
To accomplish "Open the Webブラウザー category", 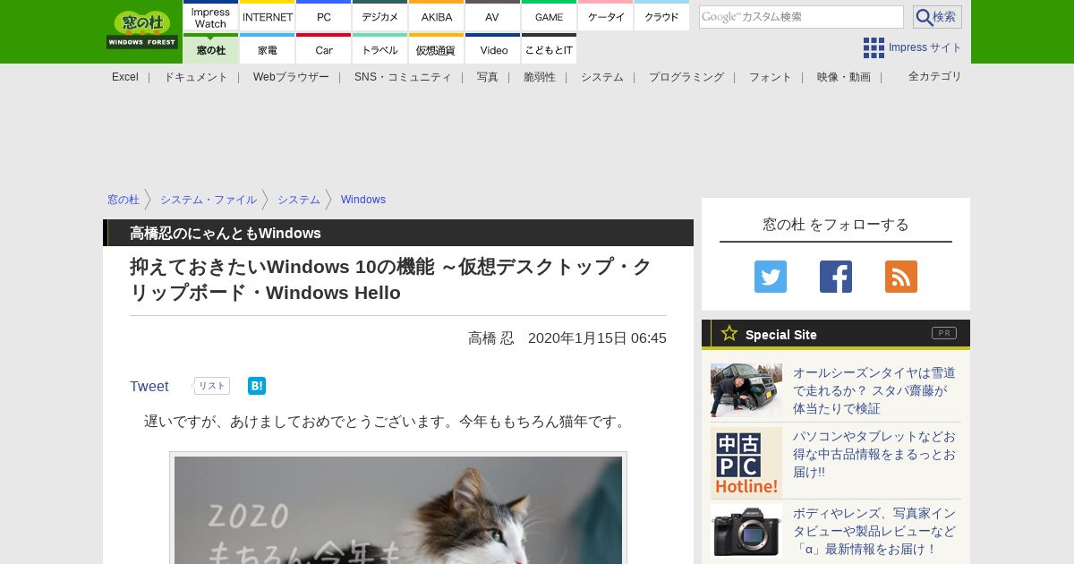I will (x=291, y=77).
